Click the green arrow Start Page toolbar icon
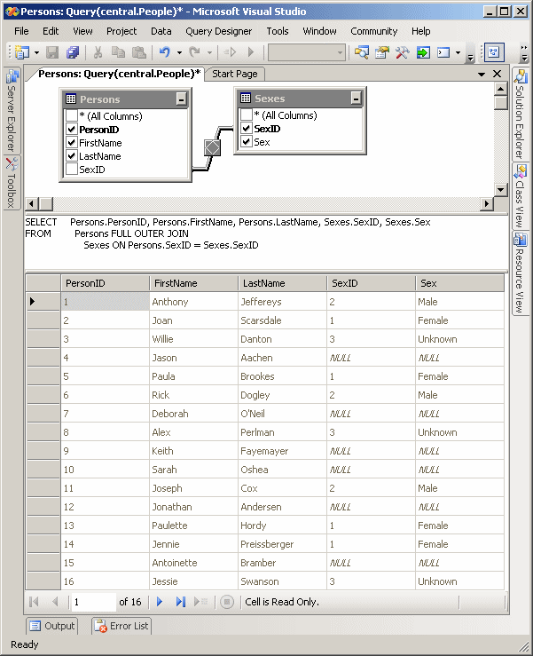 pos(423,52)
